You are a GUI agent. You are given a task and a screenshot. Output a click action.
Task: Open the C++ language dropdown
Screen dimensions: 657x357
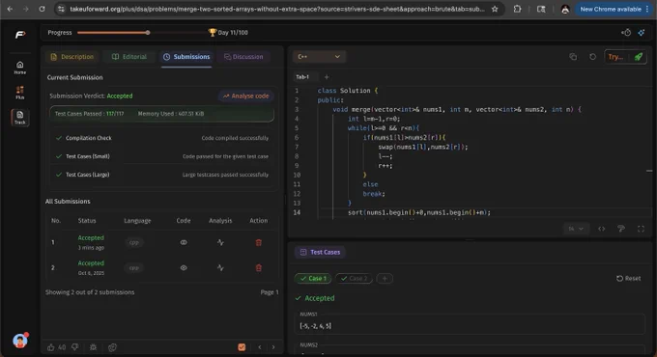pos(319,57)
